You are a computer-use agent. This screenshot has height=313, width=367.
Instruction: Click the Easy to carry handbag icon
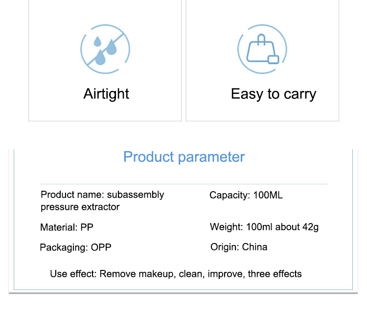click(262, 49)
